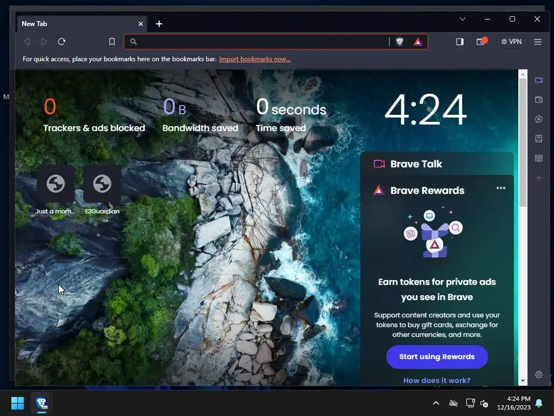Open the Bookmarks panel in sidebar
554x416 pixels.
(x=539, y=139)
